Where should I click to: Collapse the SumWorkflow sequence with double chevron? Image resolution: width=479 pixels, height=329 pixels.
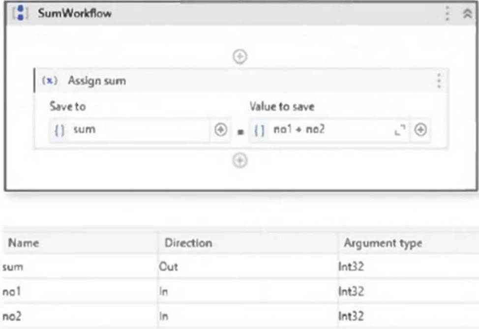point(467,13)
